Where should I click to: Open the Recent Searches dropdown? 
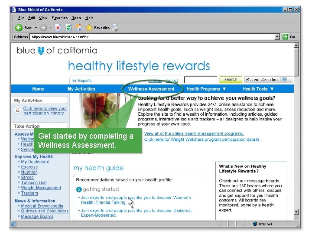(285, 79)
